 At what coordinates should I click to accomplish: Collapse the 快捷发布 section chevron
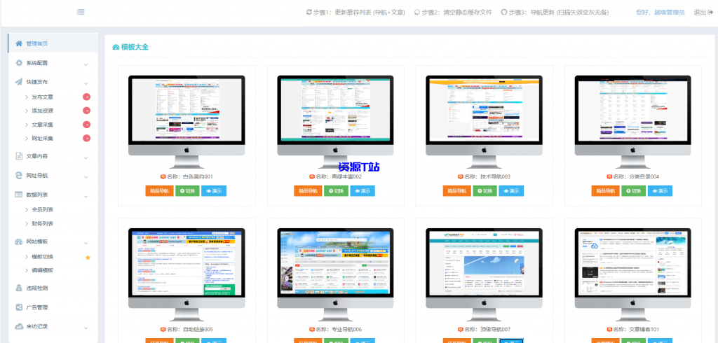coord(86,83)
